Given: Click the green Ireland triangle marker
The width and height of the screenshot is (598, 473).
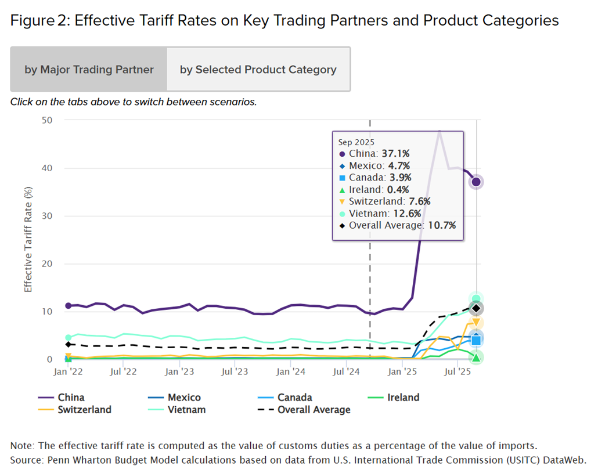Looking at the screenshot, I should point(476,358).
